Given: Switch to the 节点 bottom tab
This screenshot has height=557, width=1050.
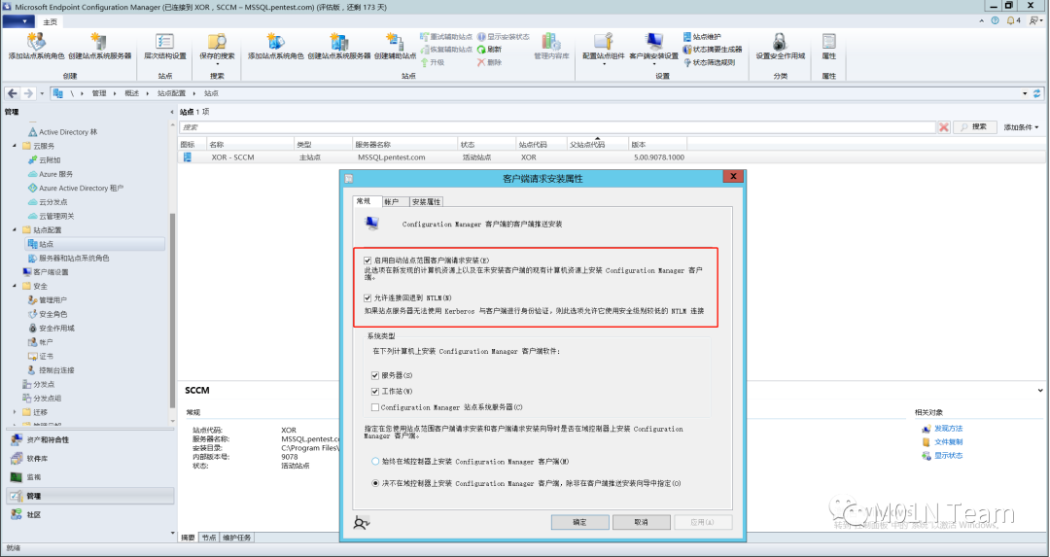Looking at the screenshot, I should [210, 538].
